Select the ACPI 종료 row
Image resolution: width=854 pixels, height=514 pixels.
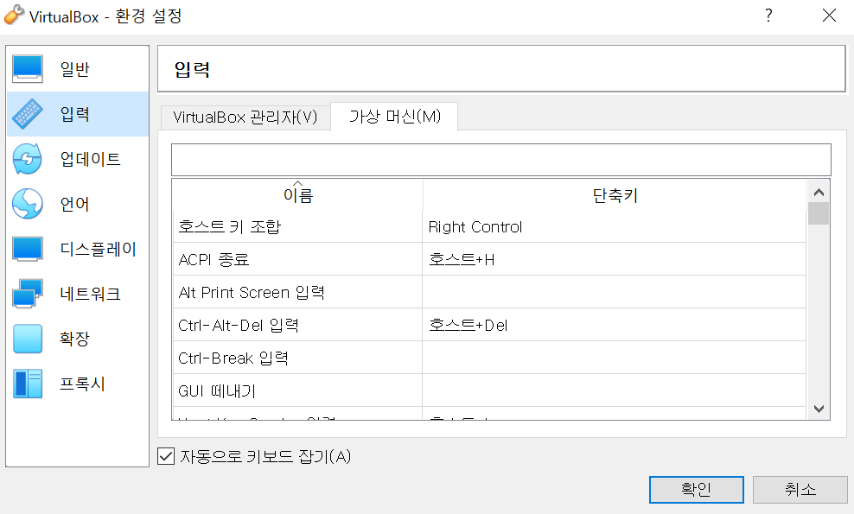coord(489,260)
